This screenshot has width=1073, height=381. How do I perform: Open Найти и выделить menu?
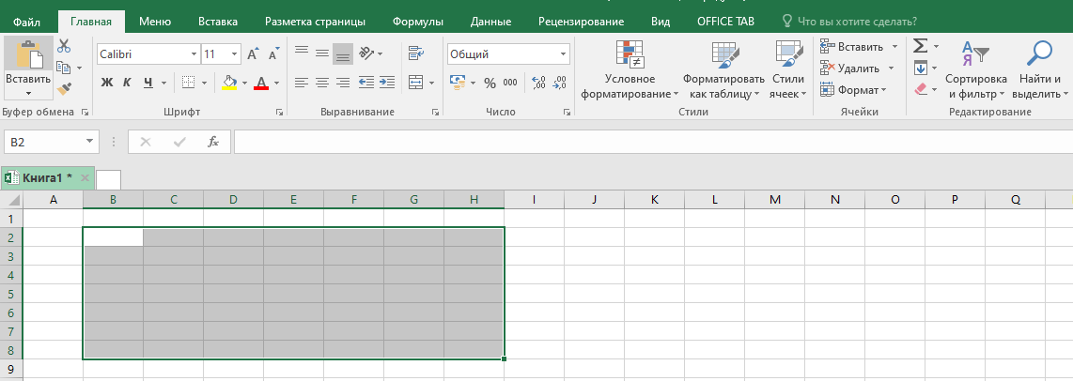(x=1039, y=69)
